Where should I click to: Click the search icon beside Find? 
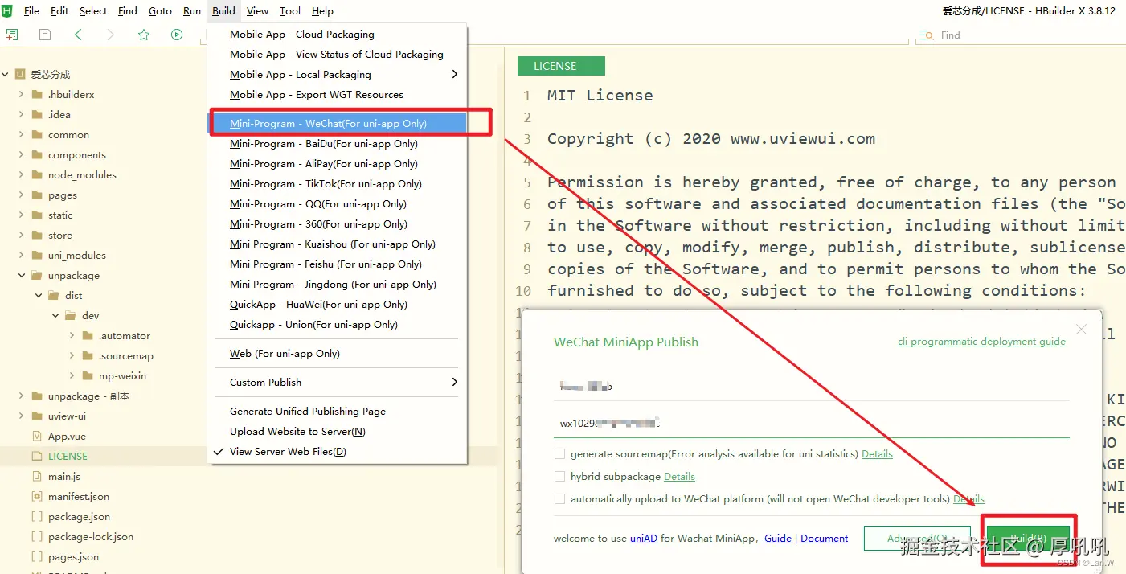(927, 35)
